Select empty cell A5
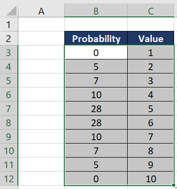 coord(41,80)
